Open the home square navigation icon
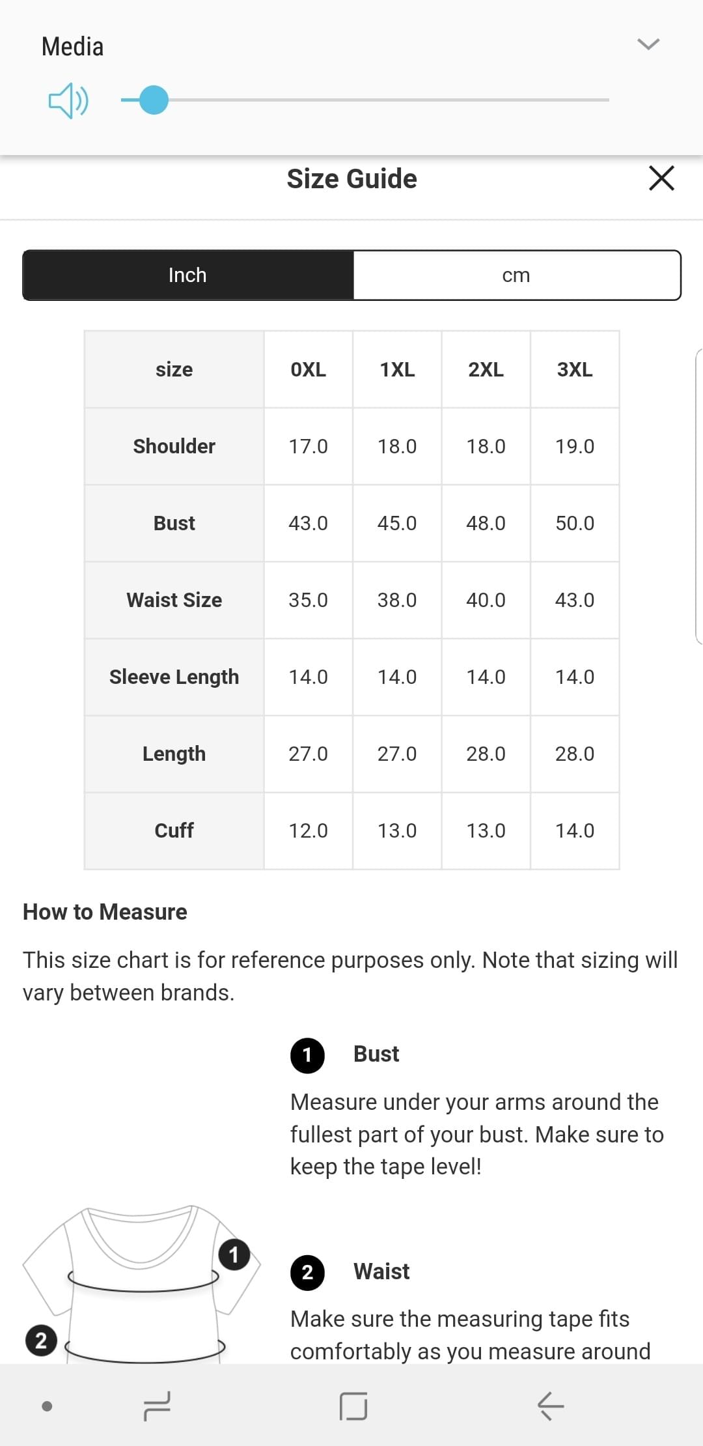703x1446 pixels. (353, 1406)
